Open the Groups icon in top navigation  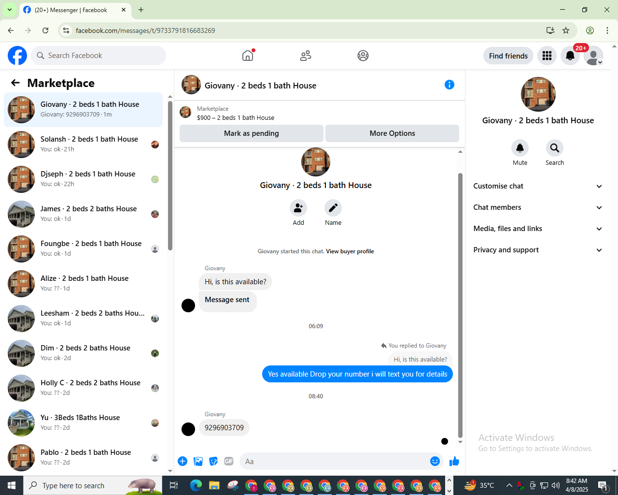click(x=363, y=56)
